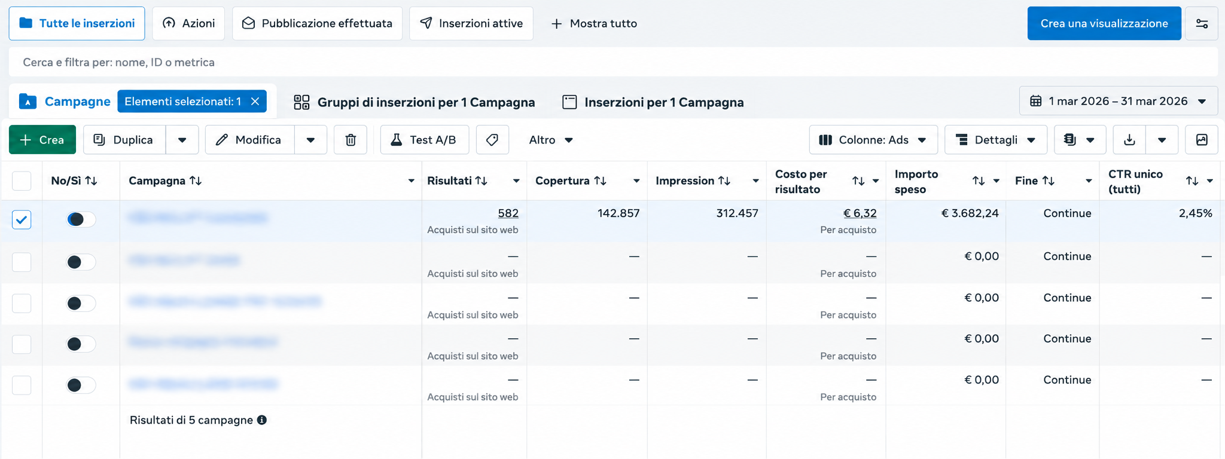Select the Tutte le inserzioni tab

coord(77,23)
